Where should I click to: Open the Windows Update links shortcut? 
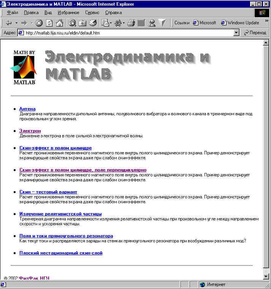click(240, 23)
